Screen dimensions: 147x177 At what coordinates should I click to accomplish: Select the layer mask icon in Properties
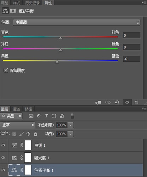point(13,11)
